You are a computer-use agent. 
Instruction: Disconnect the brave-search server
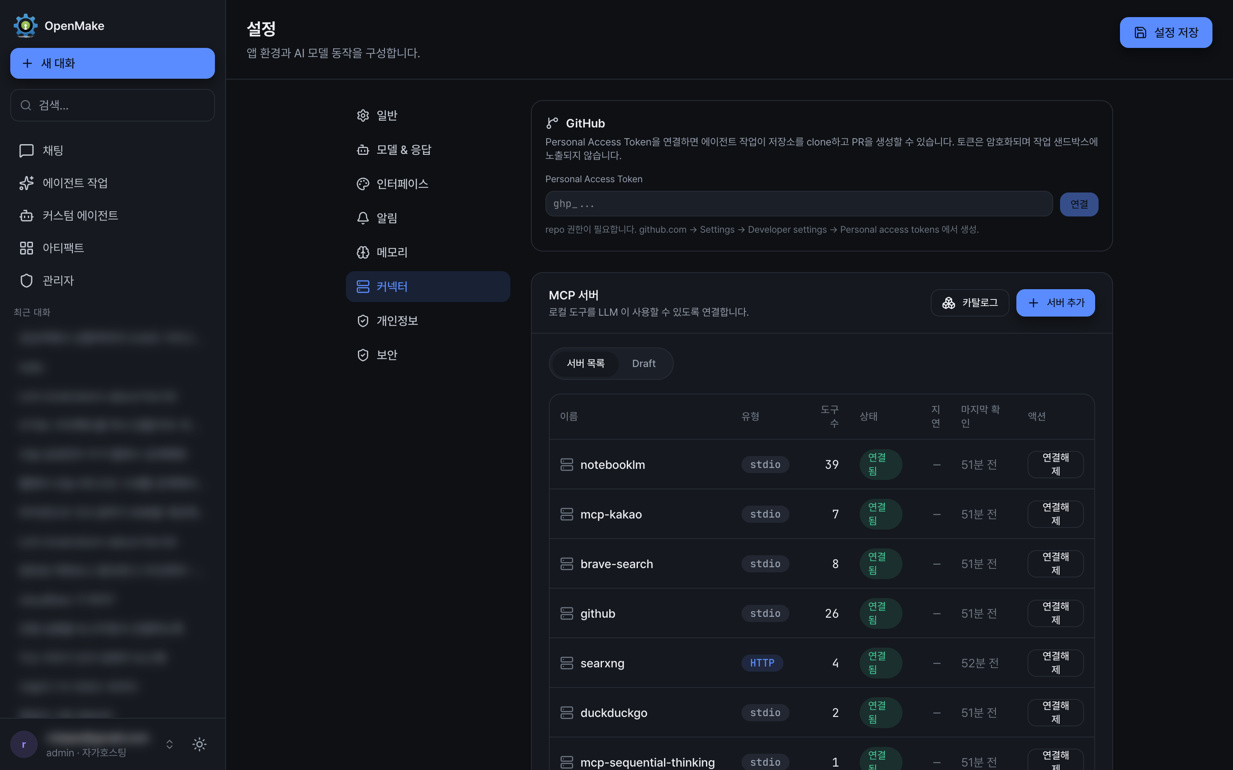1055,564
